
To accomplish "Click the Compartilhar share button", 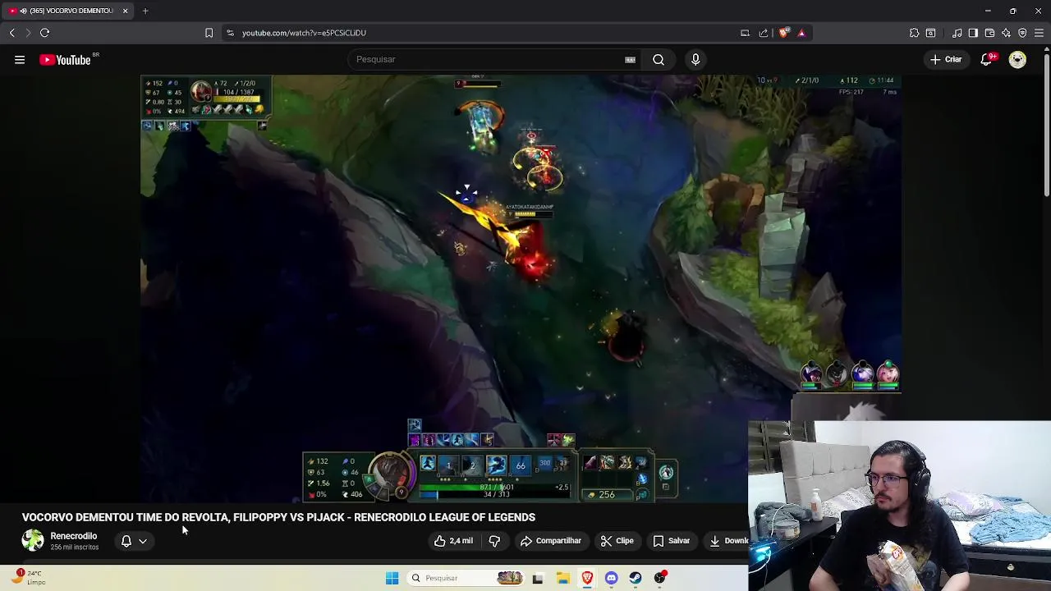I will point(551,541).
